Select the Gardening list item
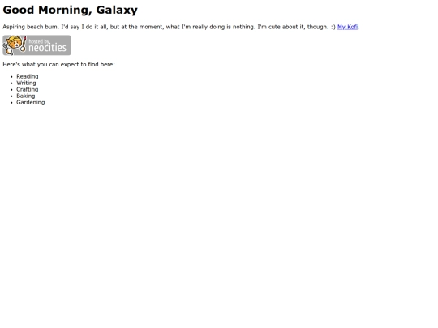The height and width of the screenshot is (328, 438). click(x=31, y=102)
